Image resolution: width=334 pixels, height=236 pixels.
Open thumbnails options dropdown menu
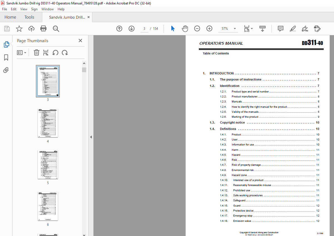tap(22, 52)
